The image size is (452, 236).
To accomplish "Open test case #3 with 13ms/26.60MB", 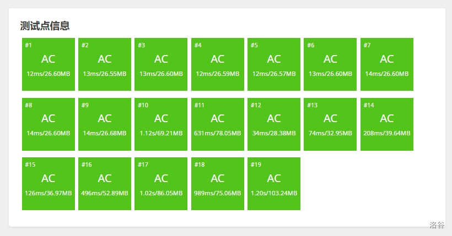I will (x=161, y=64).
